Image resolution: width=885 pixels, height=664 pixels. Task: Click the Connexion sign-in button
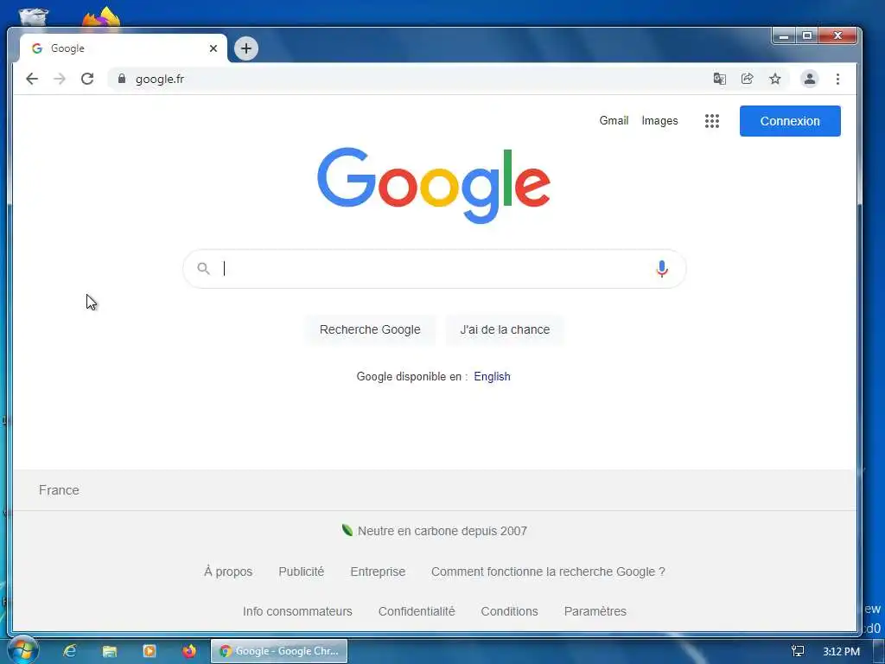[790, 121]
